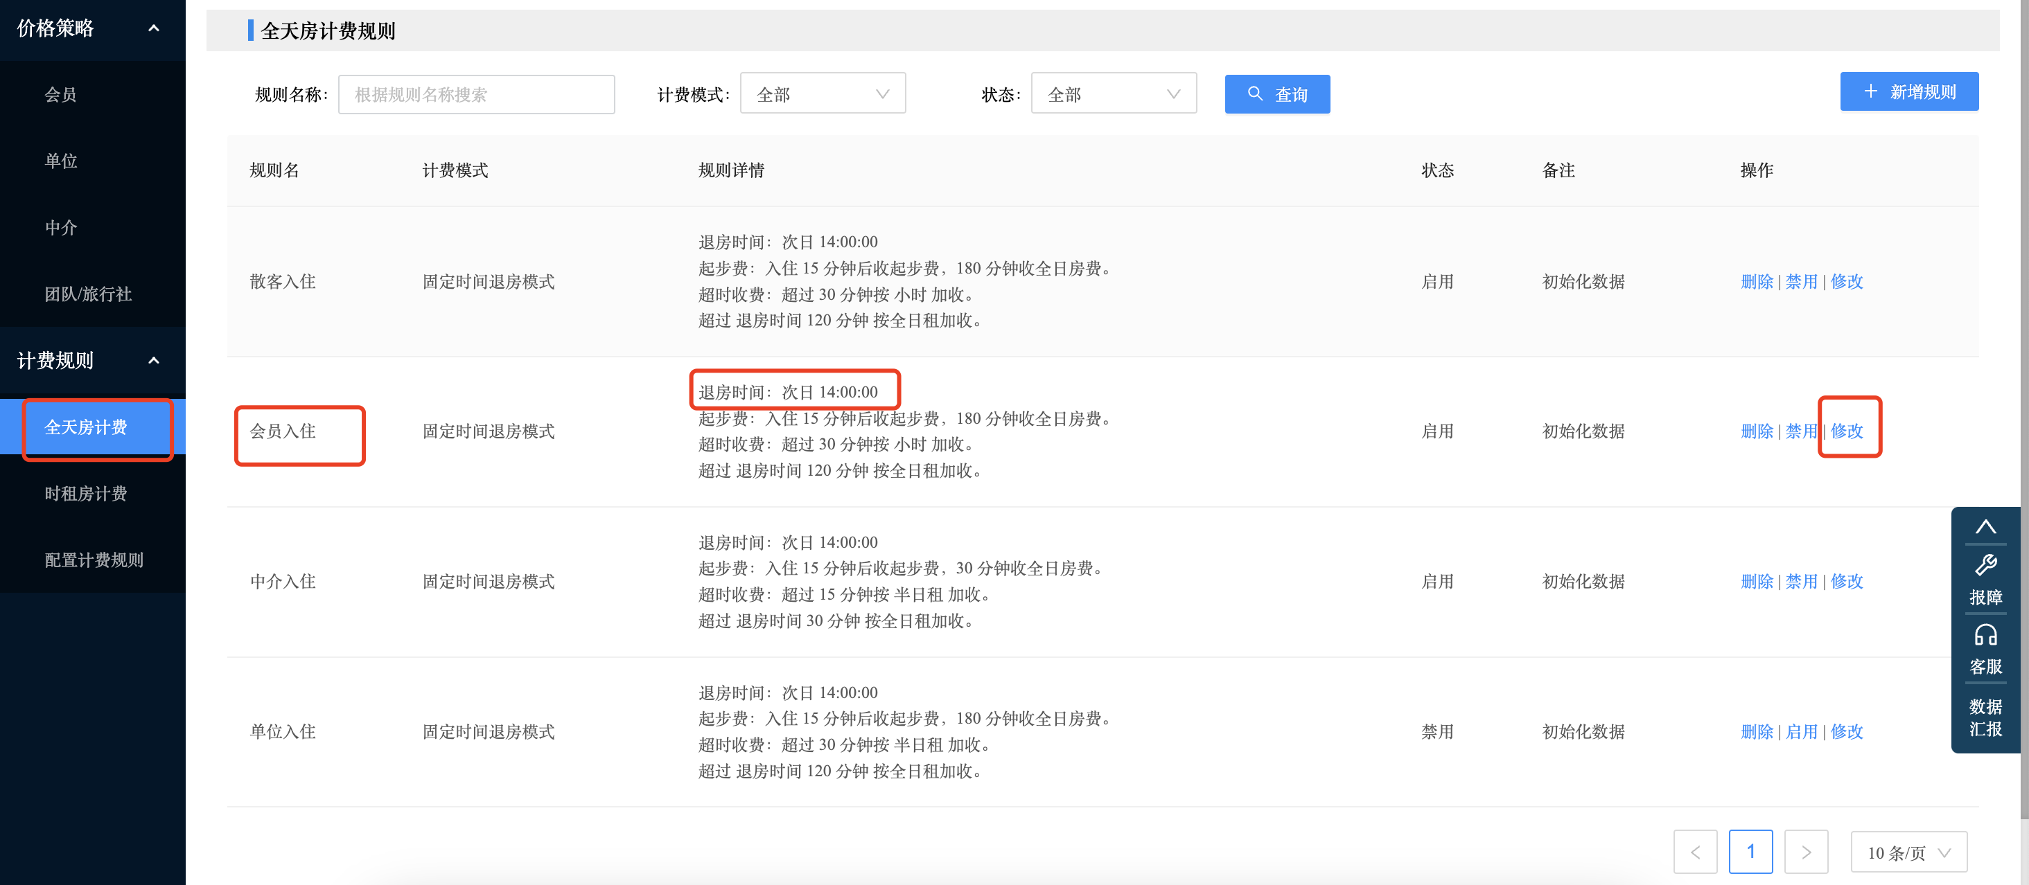Viewport: 2029px width, 885px height.
Task: Disable the 会员入住 rule
Action: [x=1800, y=431]
